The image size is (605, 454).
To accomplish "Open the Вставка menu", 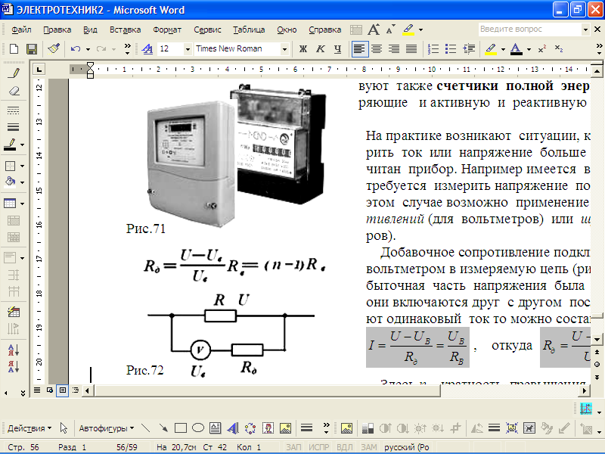I will pos(125,30).
